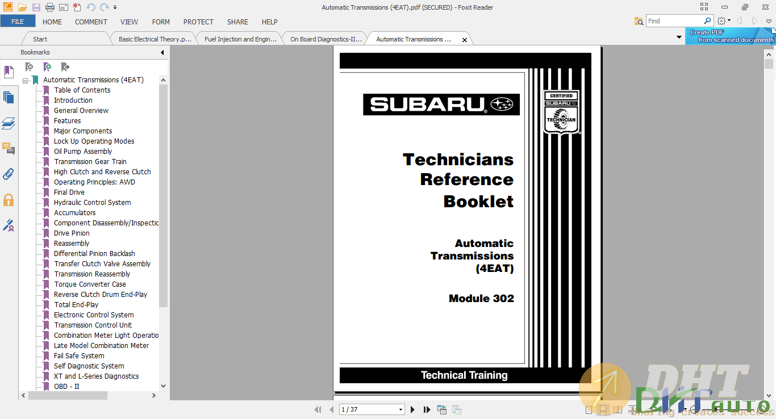Image resolution: width=776 pixels, height=419 pixels.
Task: Click the Email envelope icon
Action: point(64,7)
